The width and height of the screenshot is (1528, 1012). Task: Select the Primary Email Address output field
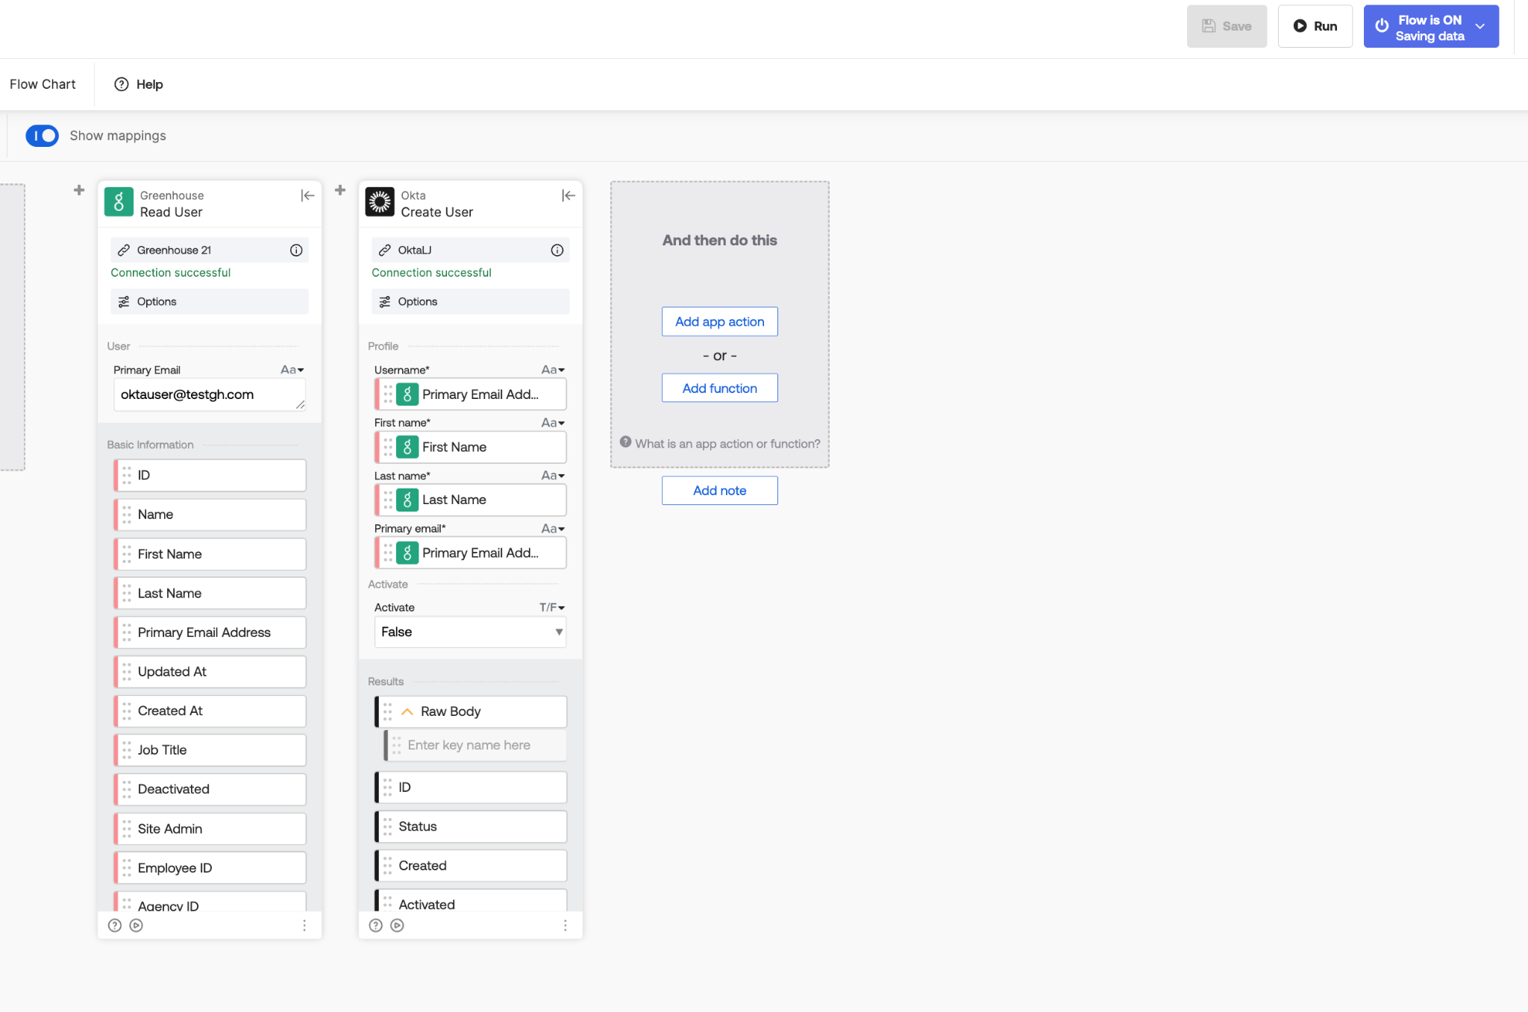[210, 632]
